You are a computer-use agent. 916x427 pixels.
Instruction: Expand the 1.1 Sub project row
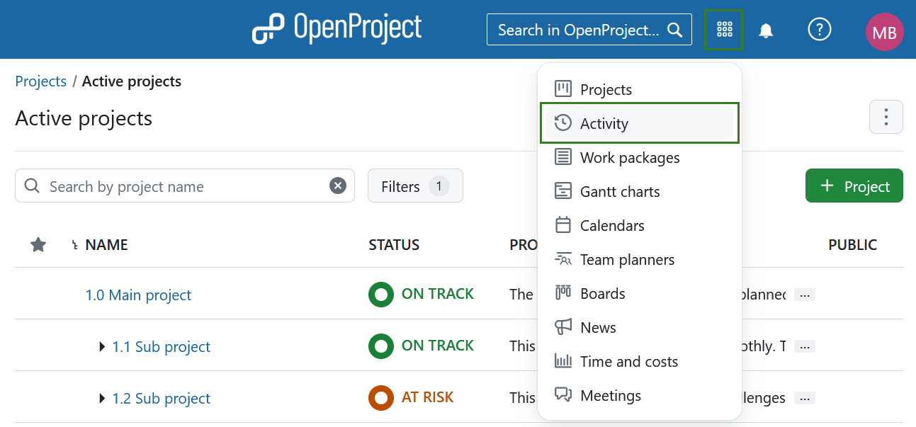101,346
